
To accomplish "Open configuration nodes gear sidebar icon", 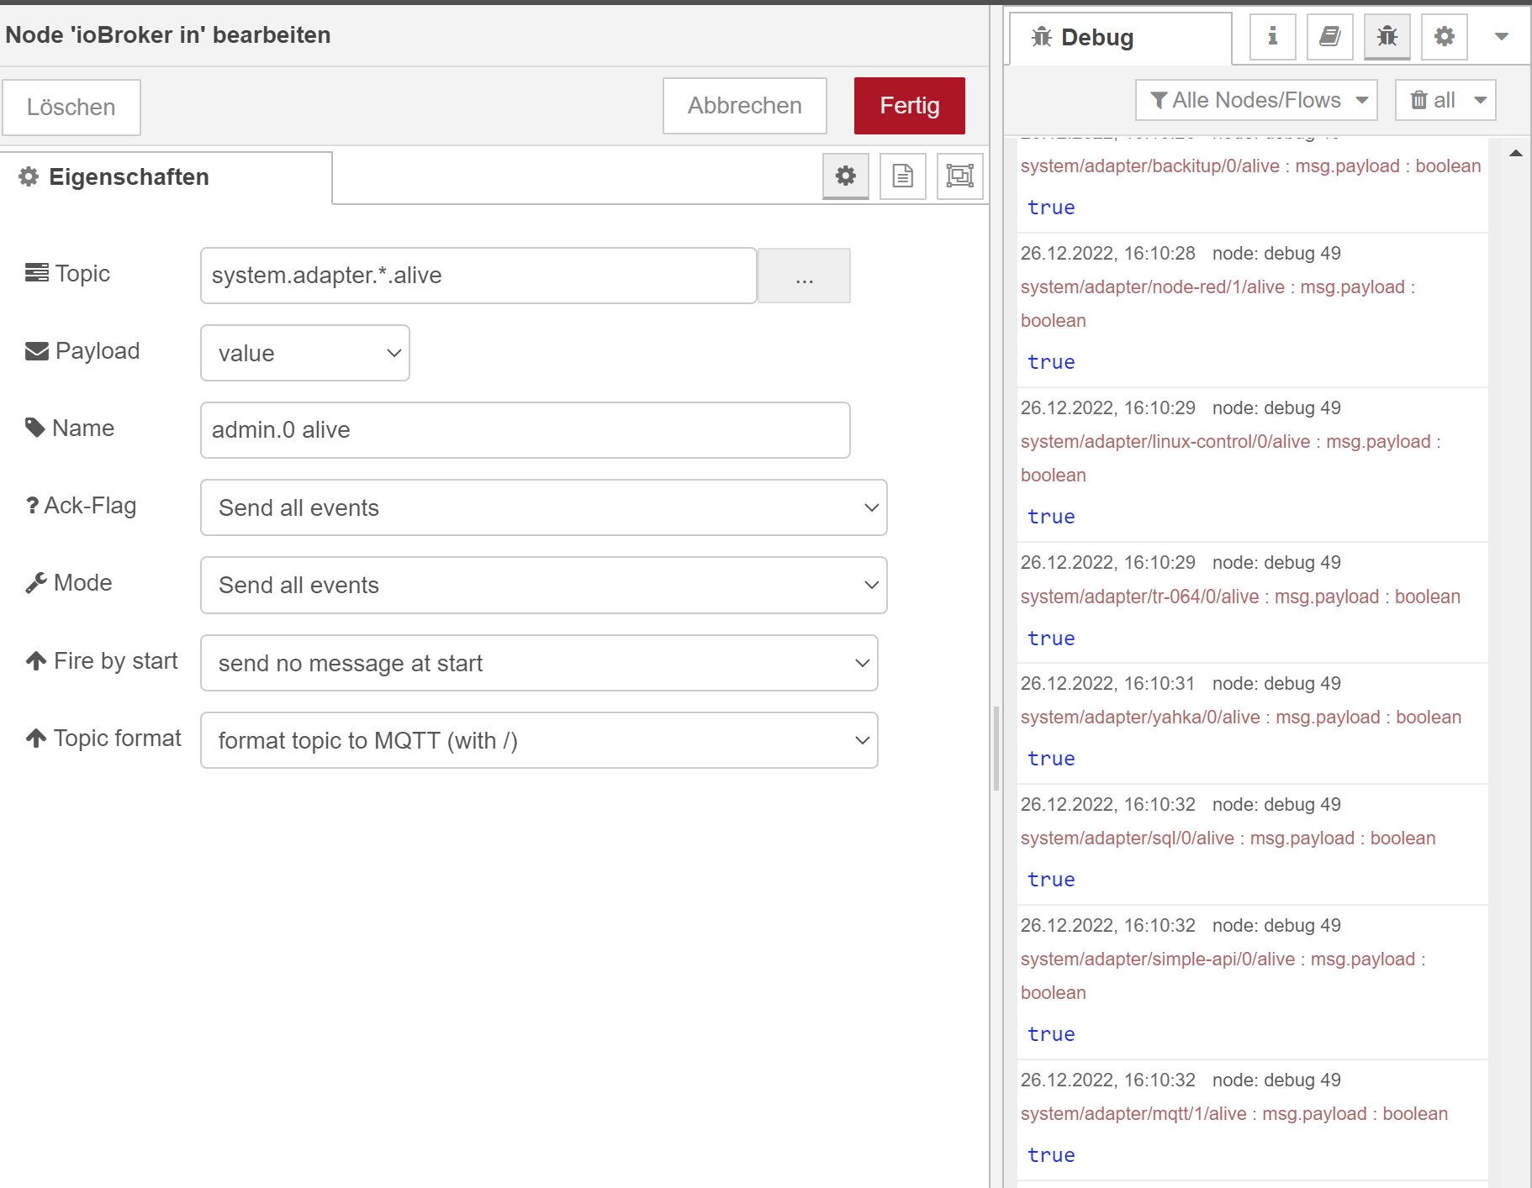I will tap(1444, 36).
